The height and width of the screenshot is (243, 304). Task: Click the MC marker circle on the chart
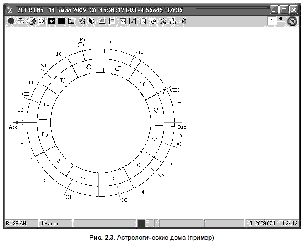[x=81, y=45]
